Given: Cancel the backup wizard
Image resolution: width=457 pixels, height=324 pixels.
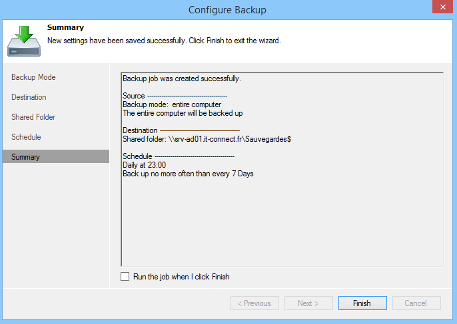Looking at the screenshot, I should [x=415, y=303].
